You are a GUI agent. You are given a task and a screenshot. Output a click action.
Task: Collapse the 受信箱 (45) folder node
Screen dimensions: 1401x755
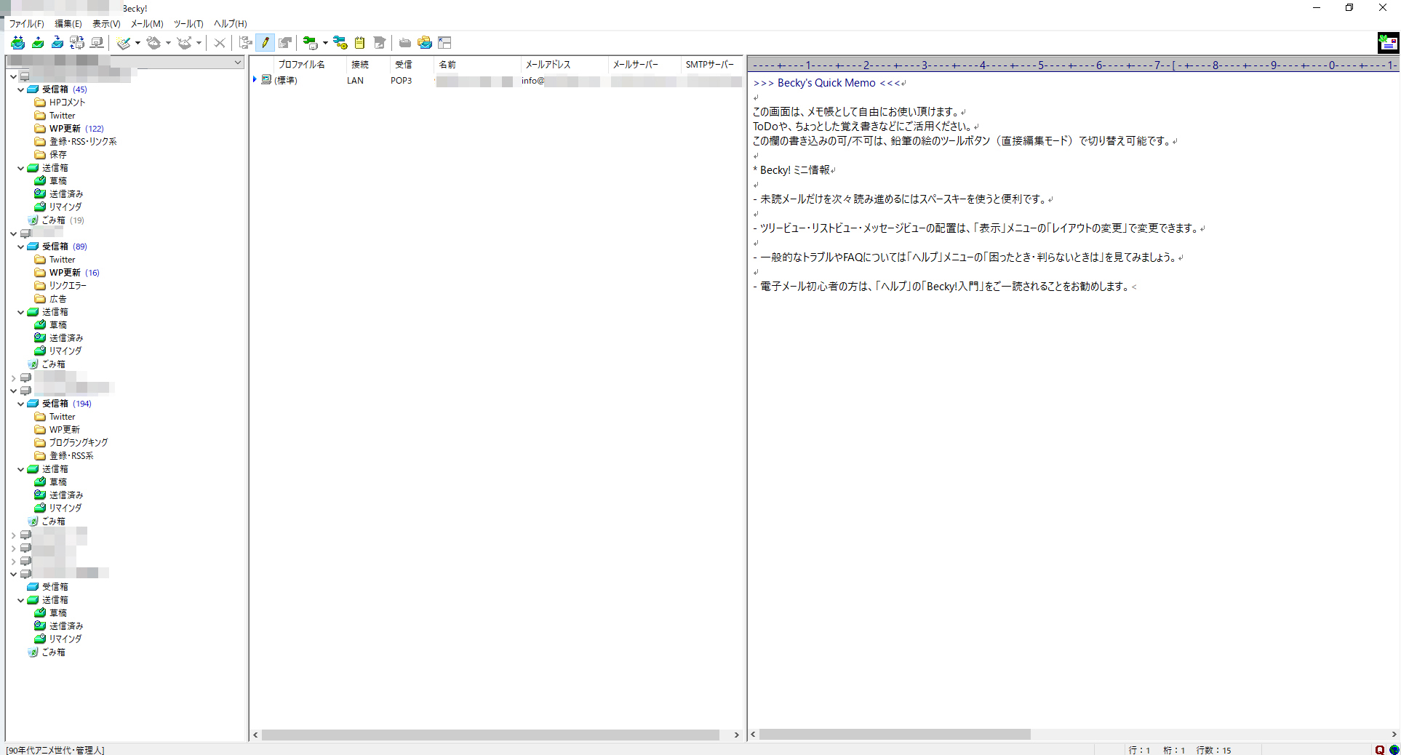click(x=20, y=89)
